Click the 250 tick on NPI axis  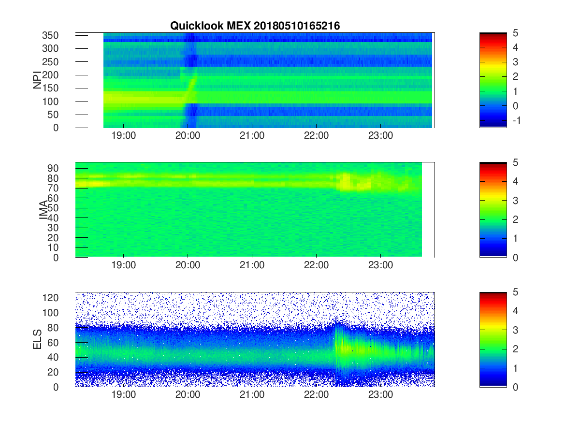(50, 61)
